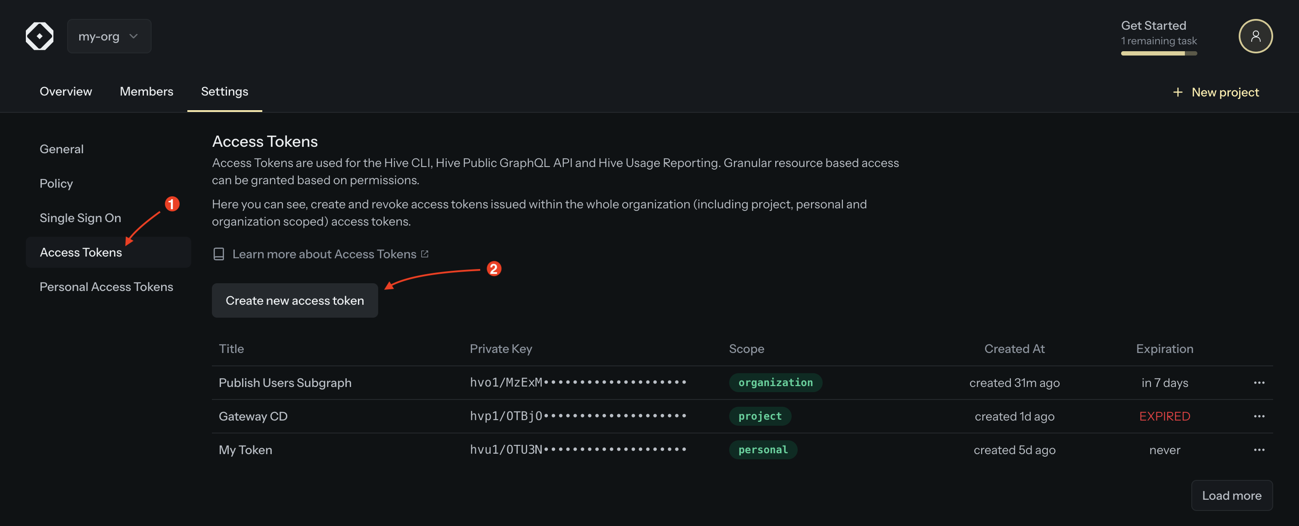
Task: Click the external link icon after Learn more
Action: (425, 254)
